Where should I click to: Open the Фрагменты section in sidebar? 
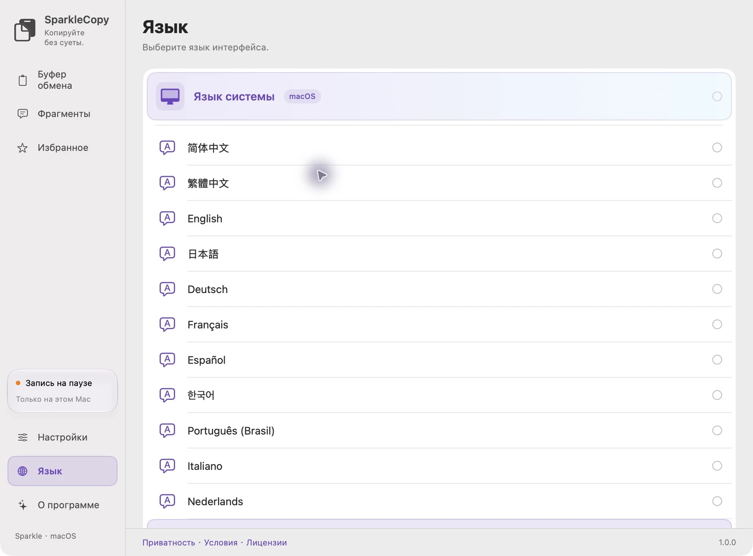(63, 114)
